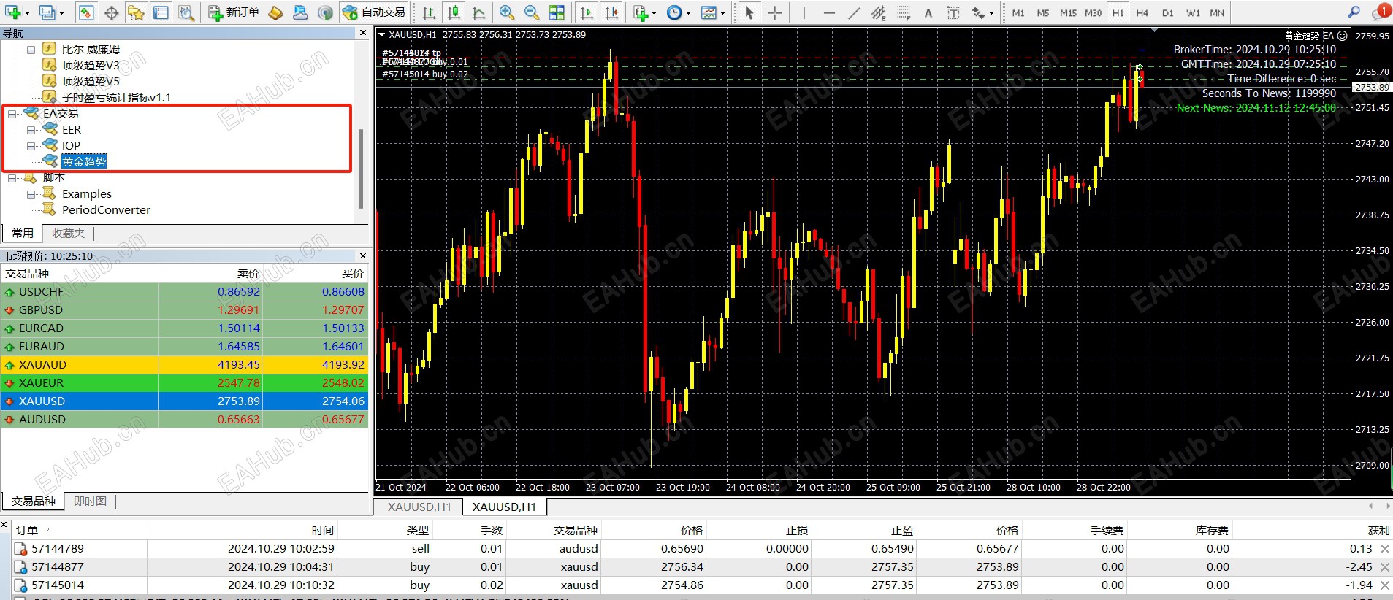1393x600 pixels.
Task: Toggle the Market Watch window icon
Action: click(x=86, y=12)
